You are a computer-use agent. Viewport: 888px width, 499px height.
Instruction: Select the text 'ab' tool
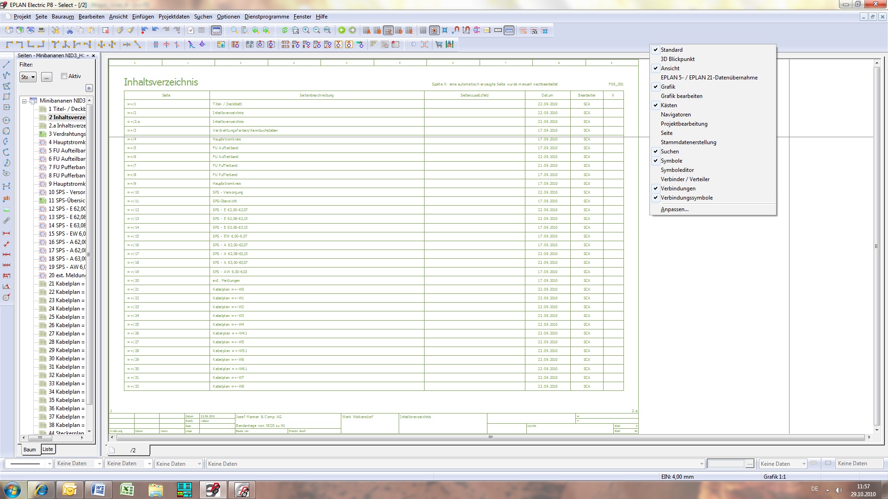(x=6, y=199)
